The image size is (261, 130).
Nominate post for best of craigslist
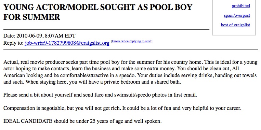235,25
